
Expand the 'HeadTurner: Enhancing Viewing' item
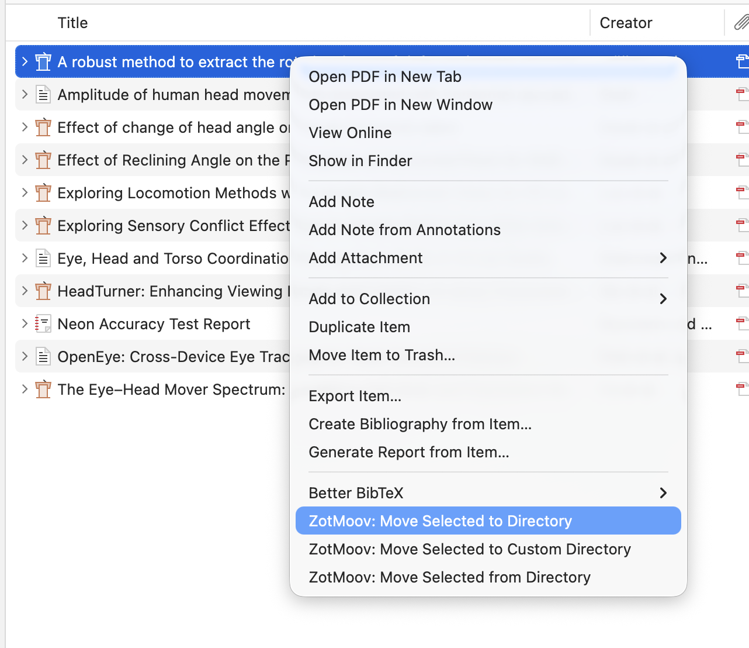(x=25, y=291)
